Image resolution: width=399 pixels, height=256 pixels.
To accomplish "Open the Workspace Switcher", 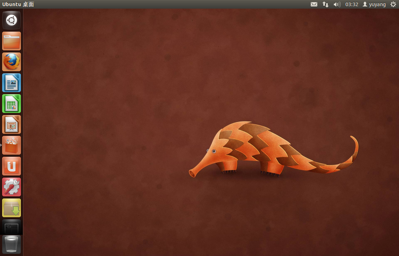I will 12,227.
